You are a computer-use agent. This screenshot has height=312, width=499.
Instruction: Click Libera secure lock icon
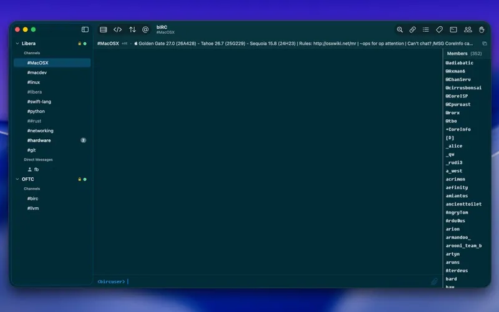80,44
